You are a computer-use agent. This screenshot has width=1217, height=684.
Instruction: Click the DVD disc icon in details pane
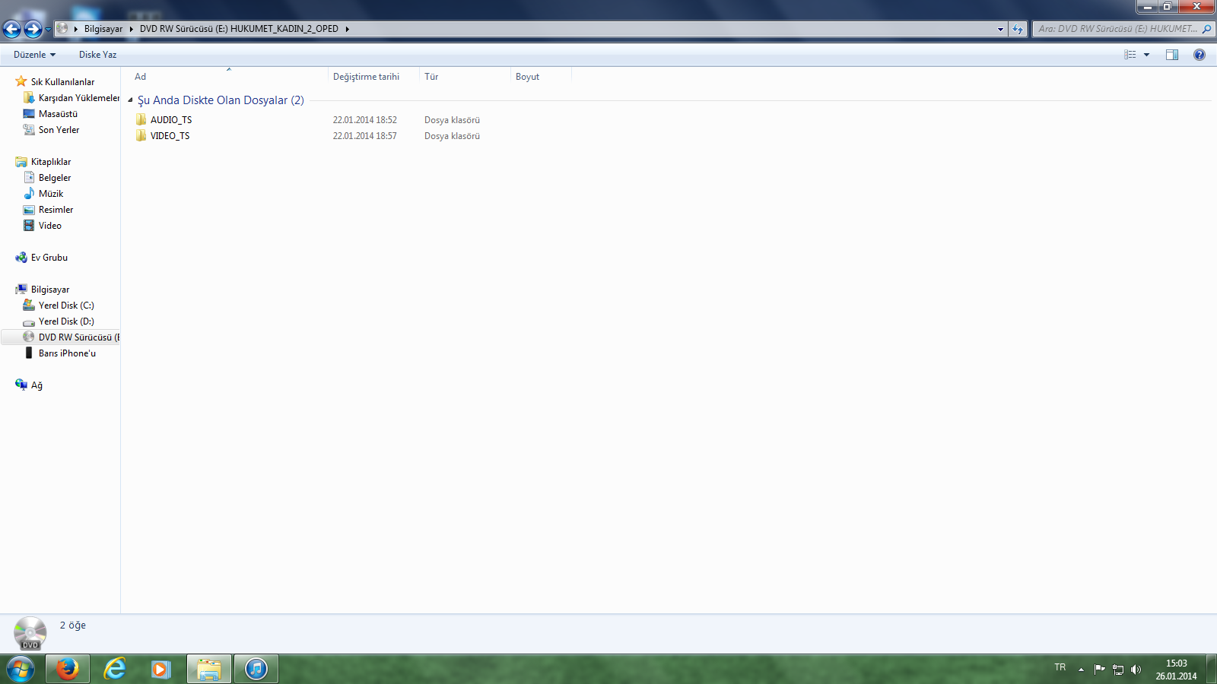[x=30, y=633]
